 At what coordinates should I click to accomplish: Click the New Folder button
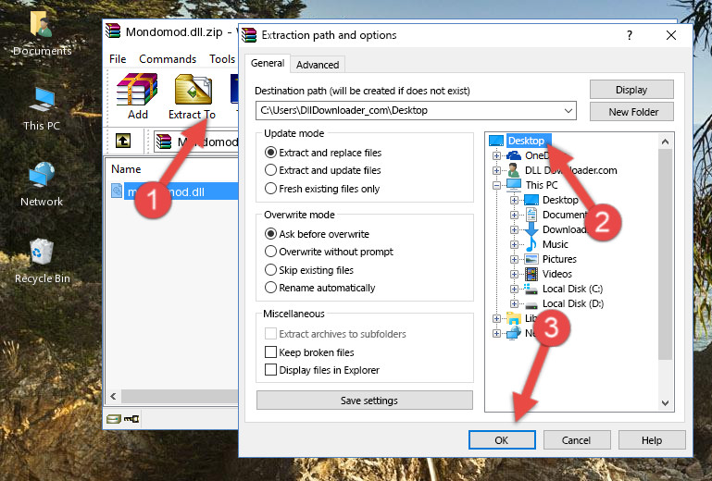(631, 112)
